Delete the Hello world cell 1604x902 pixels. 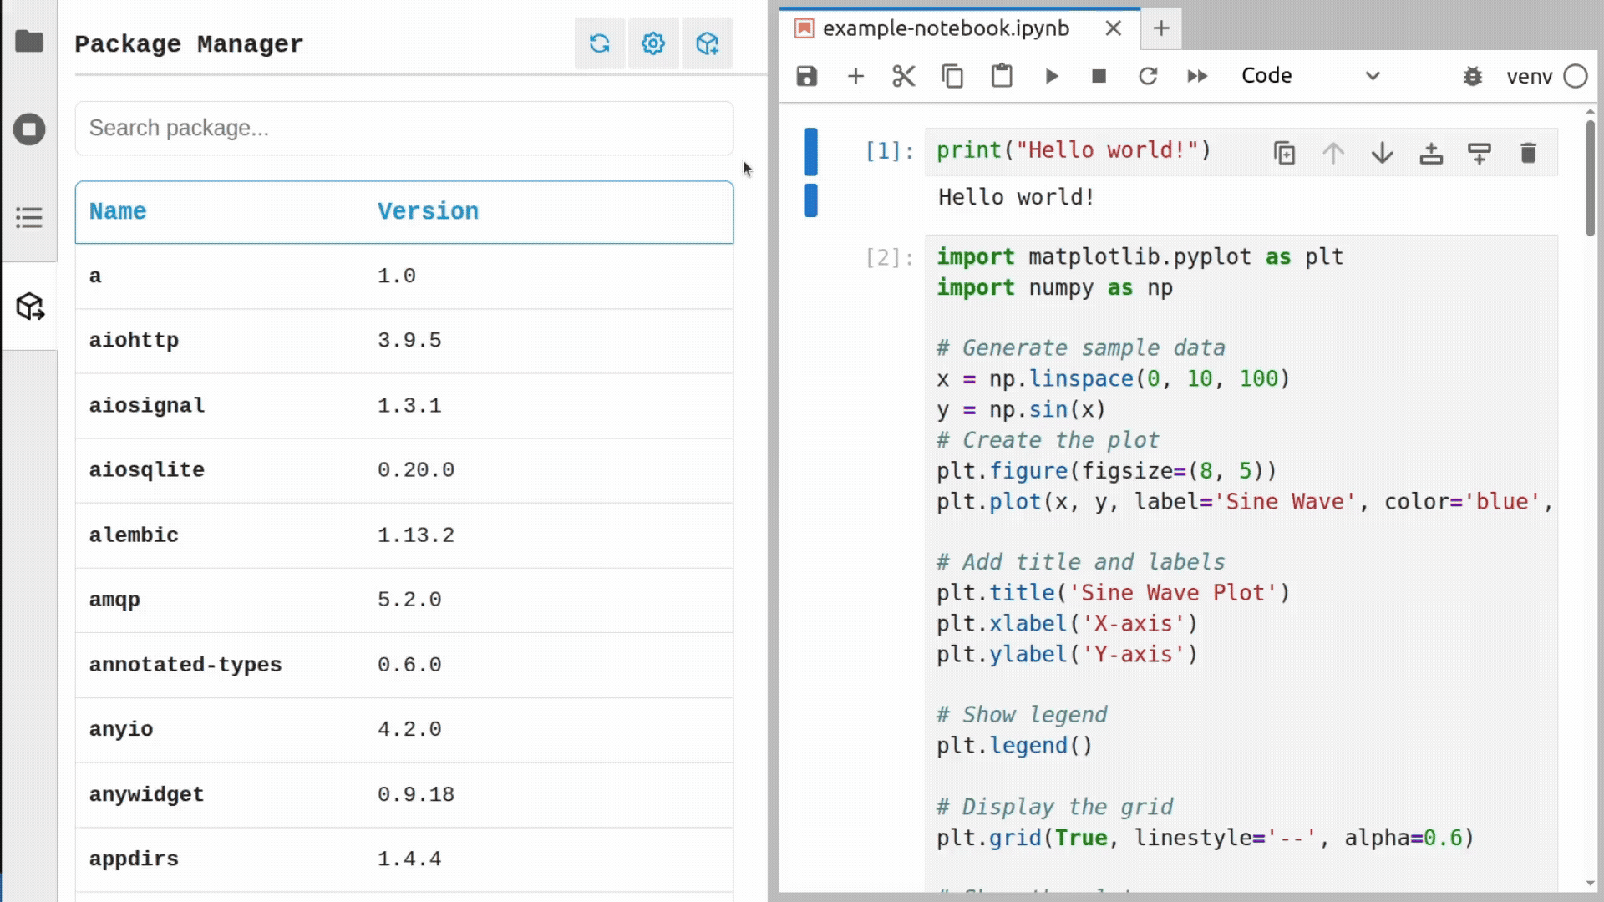1529,152
